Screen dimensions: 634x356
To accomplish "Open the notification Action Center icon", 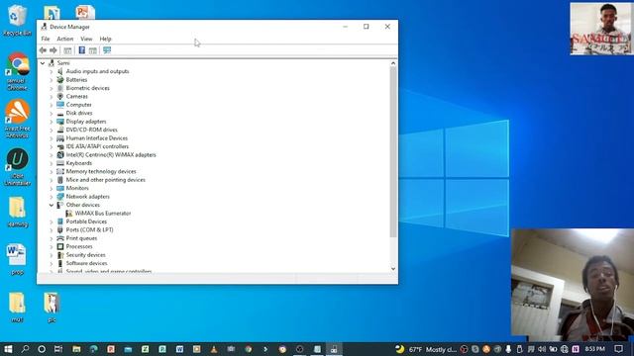I will 618,349.
